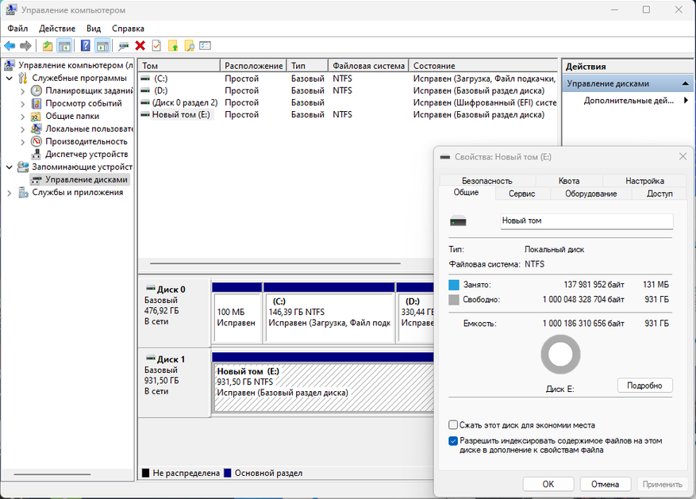Click the blue Back arrow in toolbar
696x499 pixels.
pyautogui.click(x=10, y=46)
